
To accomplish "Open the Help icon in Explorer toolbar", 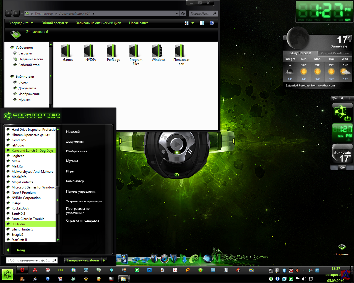I will click(x=212, y=23).
